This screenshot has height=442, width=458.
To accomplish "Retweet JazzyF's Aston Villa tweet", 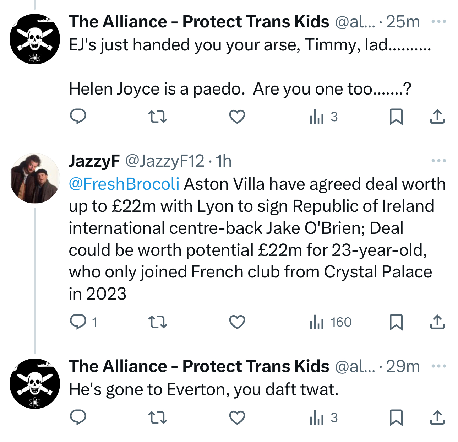I will coord(157,322).
